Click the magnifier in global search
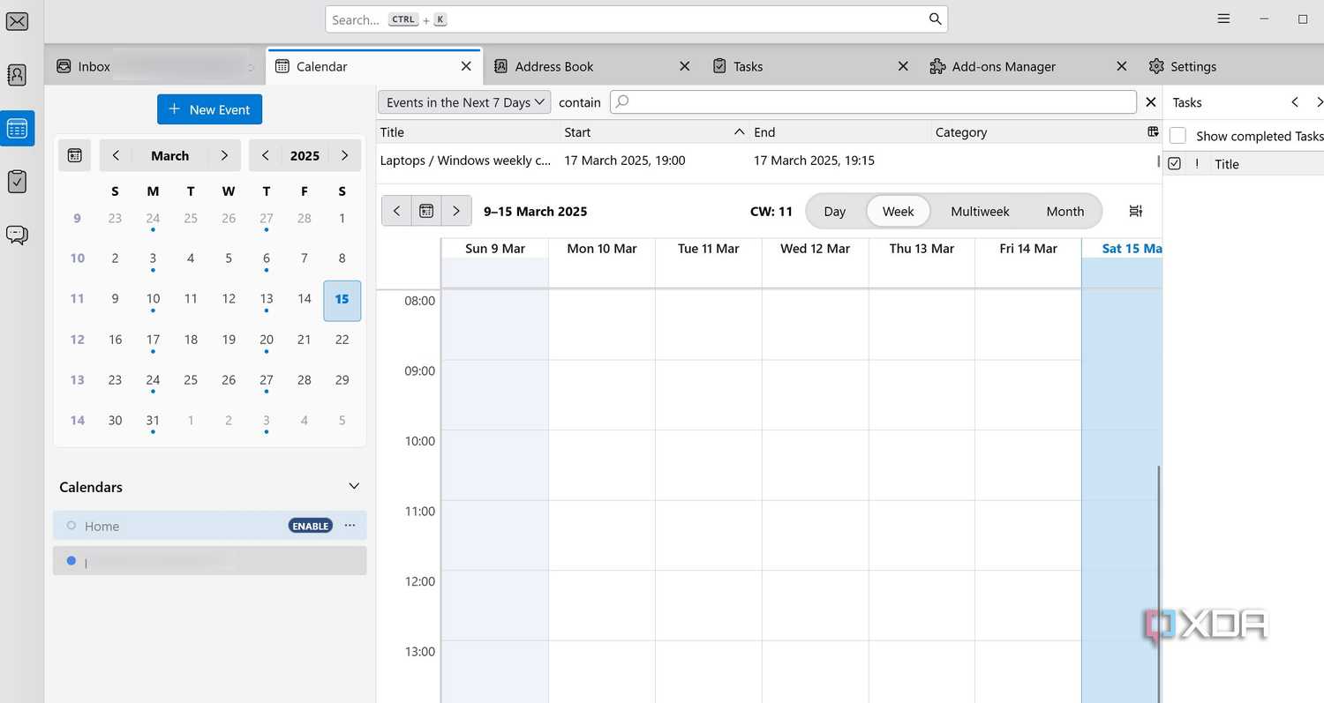The height and width of the screenshot is (703, 1324). pyautogui.click(x=935, y=19)
